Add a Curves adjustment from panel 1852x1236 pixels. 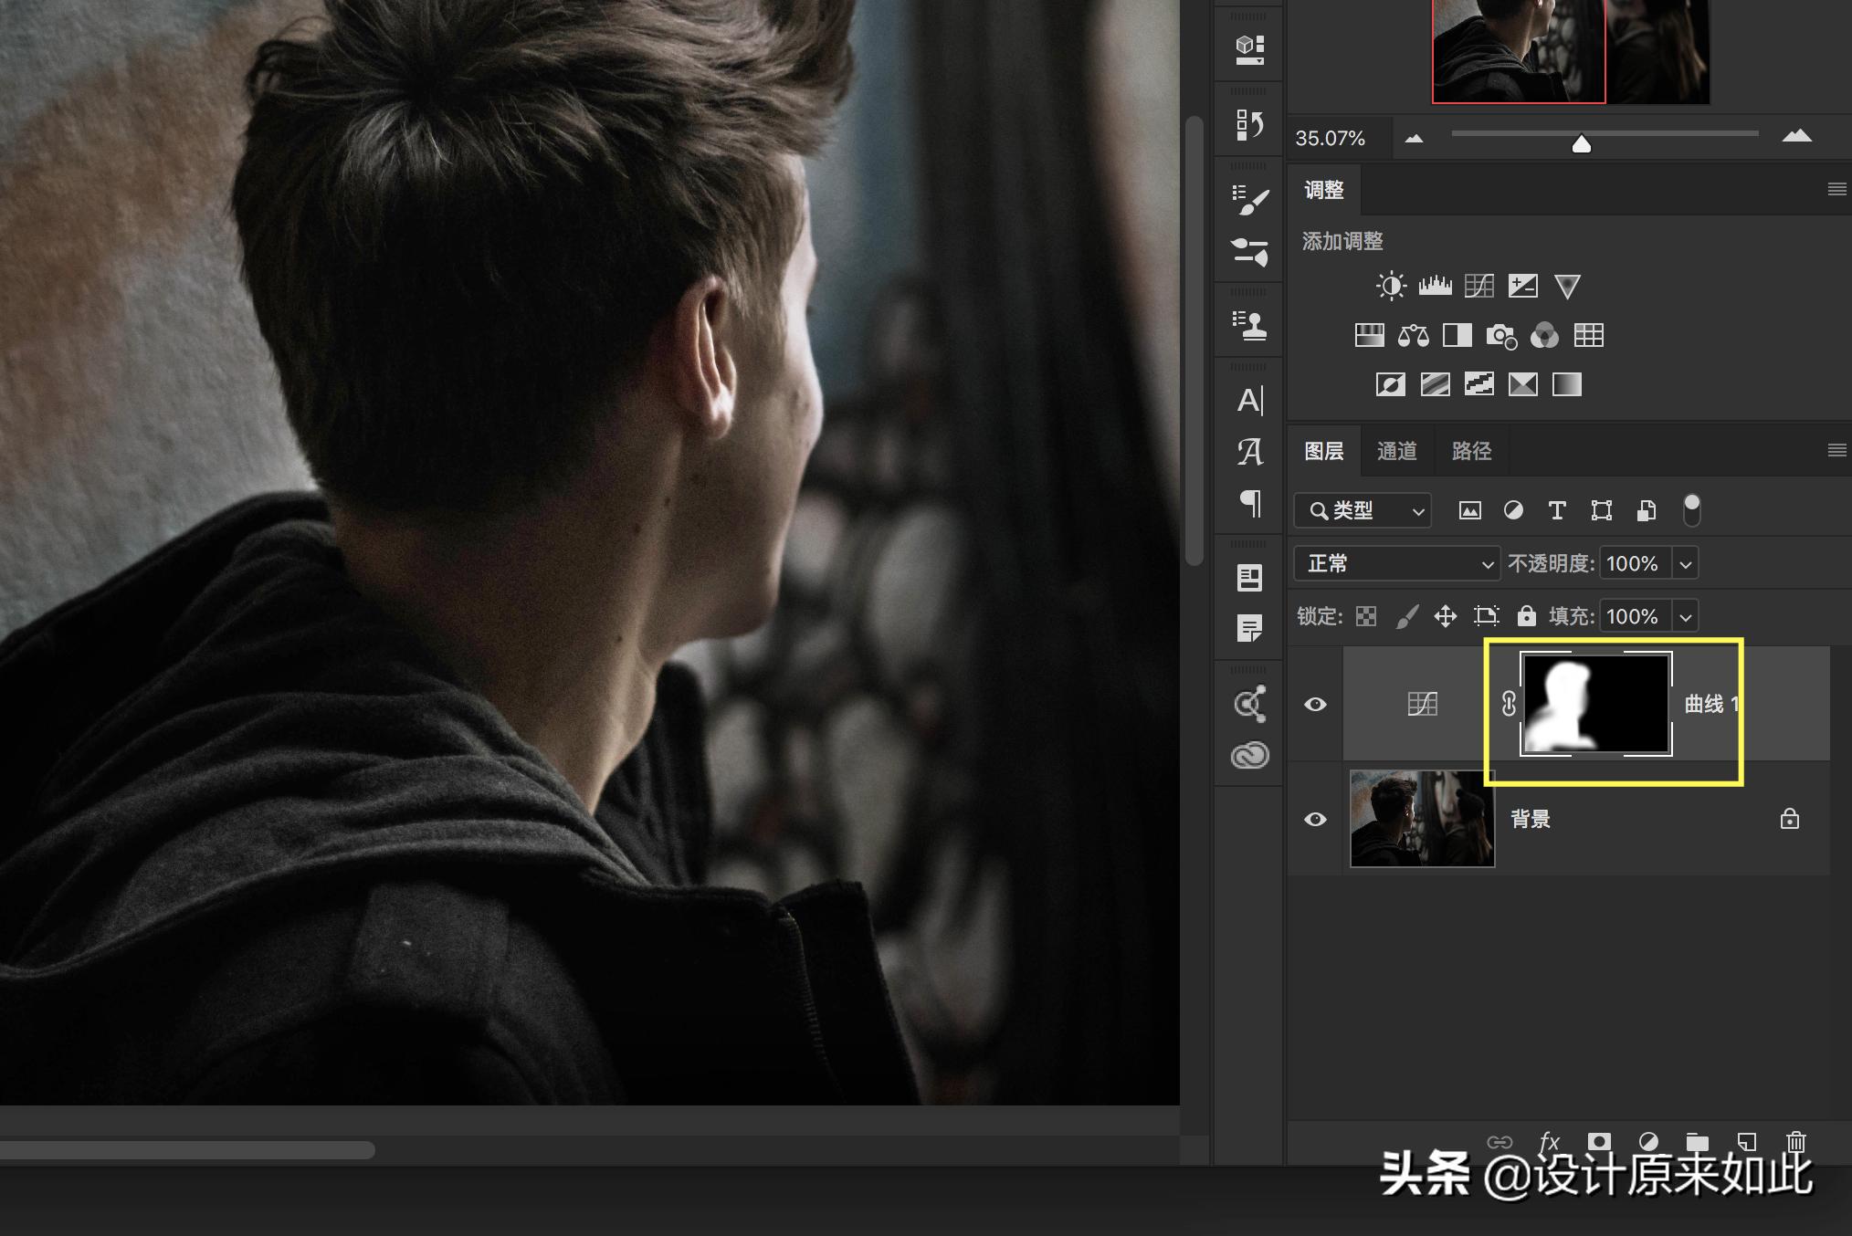pyautogui.click(x=1478, y=287)
